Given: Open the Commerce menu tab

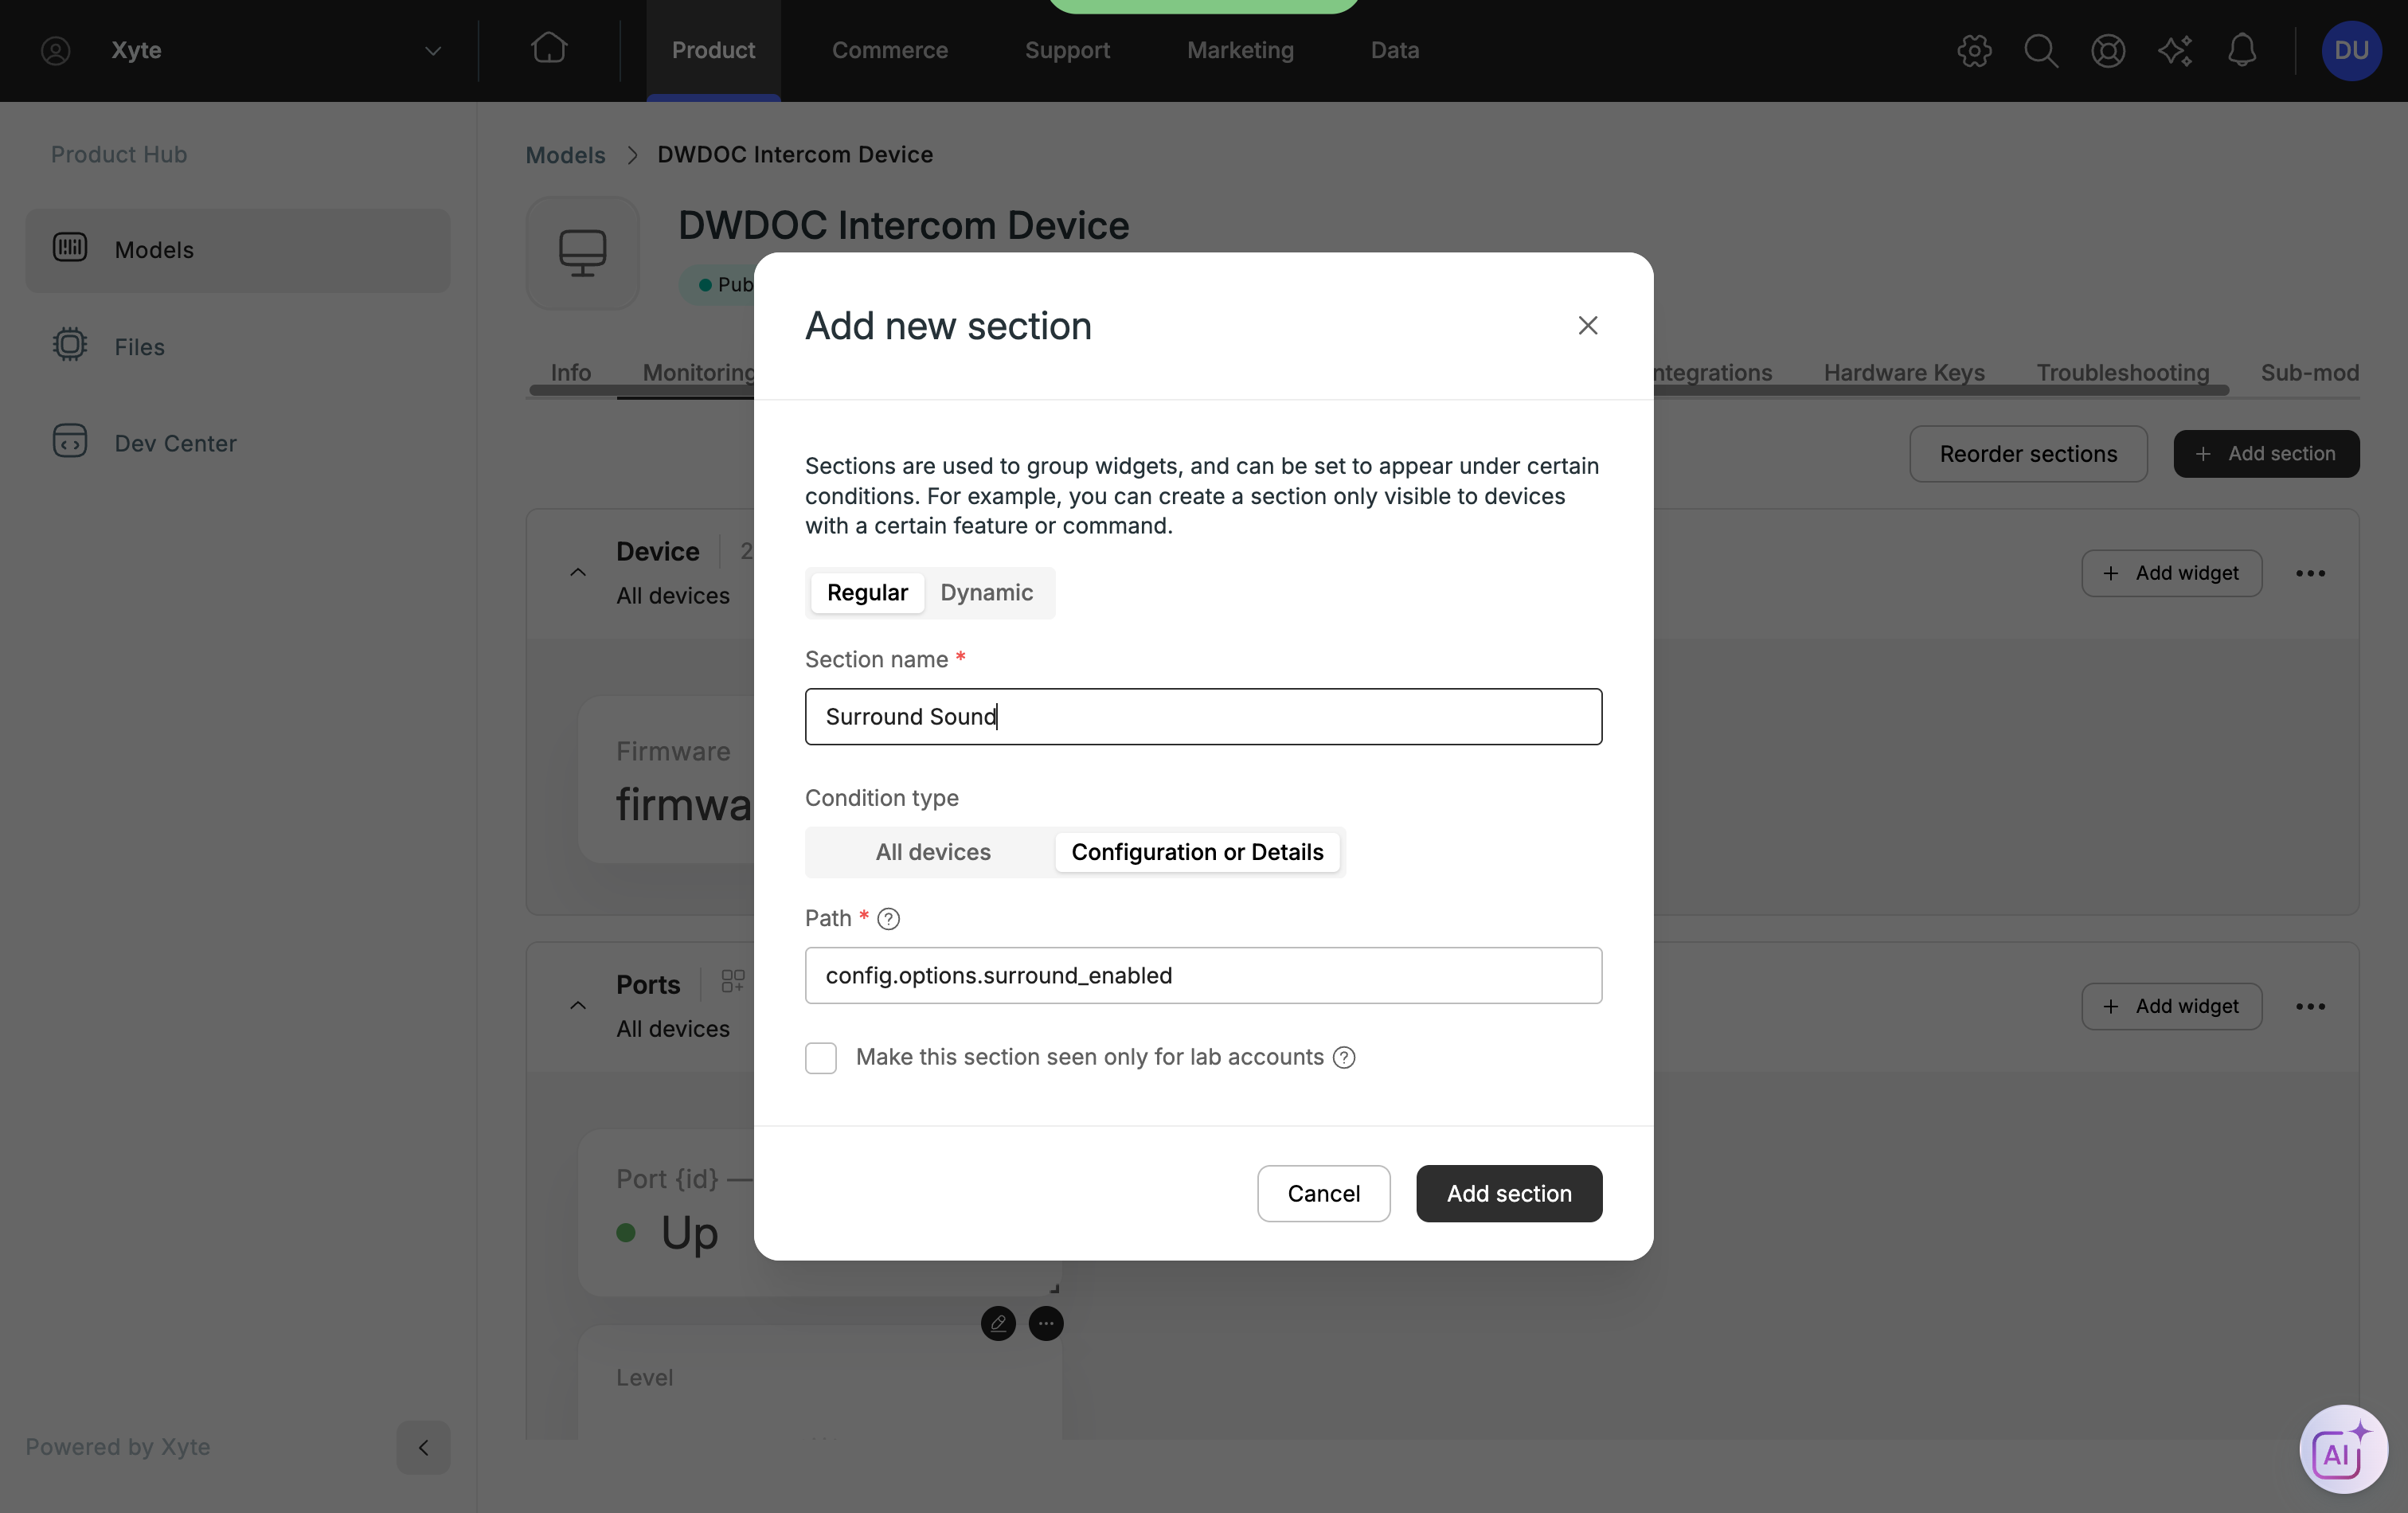Looking at the screenshot, I should [890, 50].
